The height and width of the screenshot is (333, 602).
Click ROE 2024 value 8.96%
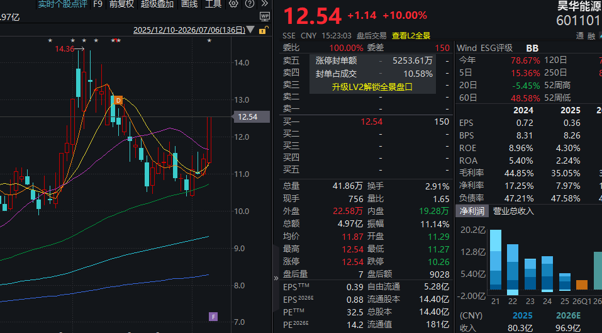point(521,149)
